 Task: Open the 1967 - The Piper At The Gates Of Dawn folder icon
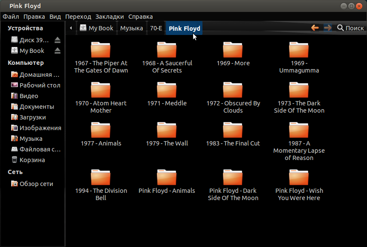(101, 49)
